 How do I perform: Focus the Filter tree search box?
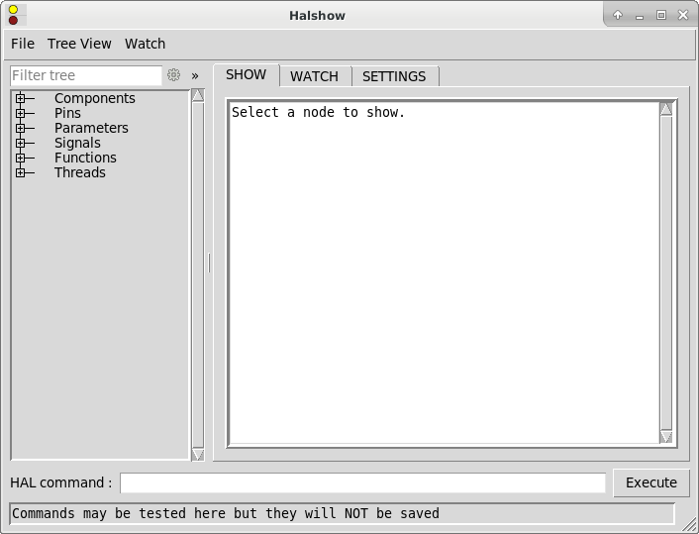85,75
